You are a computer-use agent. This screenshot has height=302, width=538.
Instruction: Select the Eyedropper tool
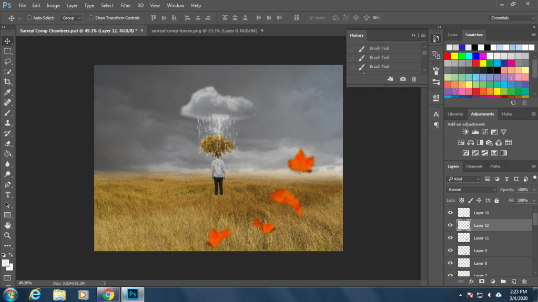point(8,92)
